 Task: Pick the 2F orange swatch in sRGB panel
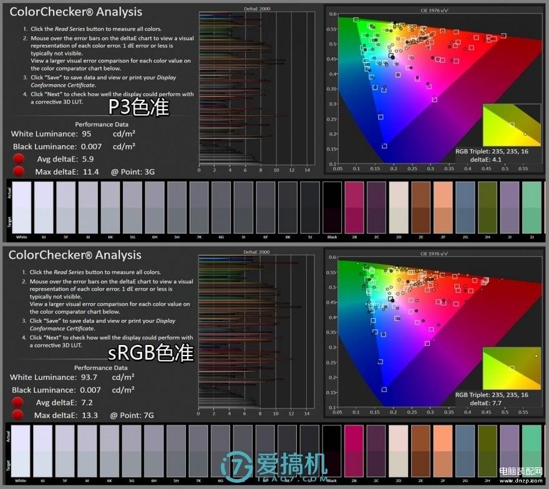[443, 451]
